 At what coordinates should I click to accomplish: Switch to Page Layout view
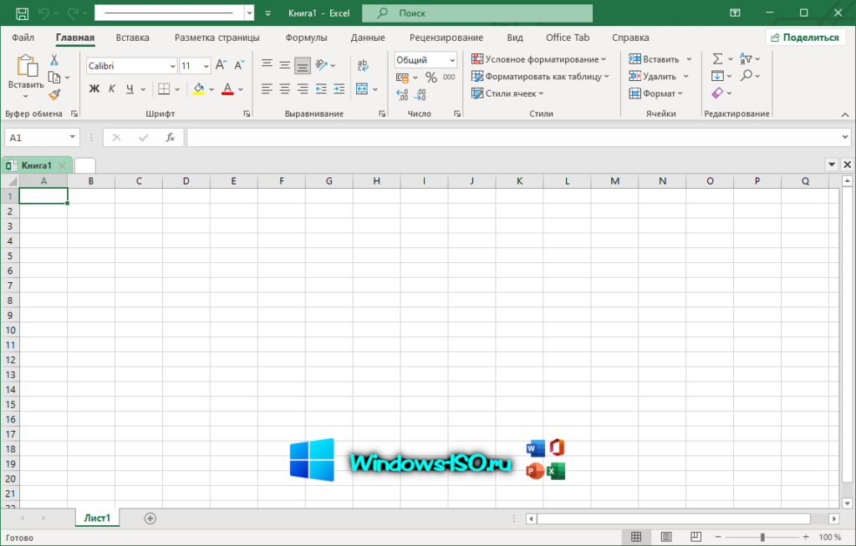666,538
